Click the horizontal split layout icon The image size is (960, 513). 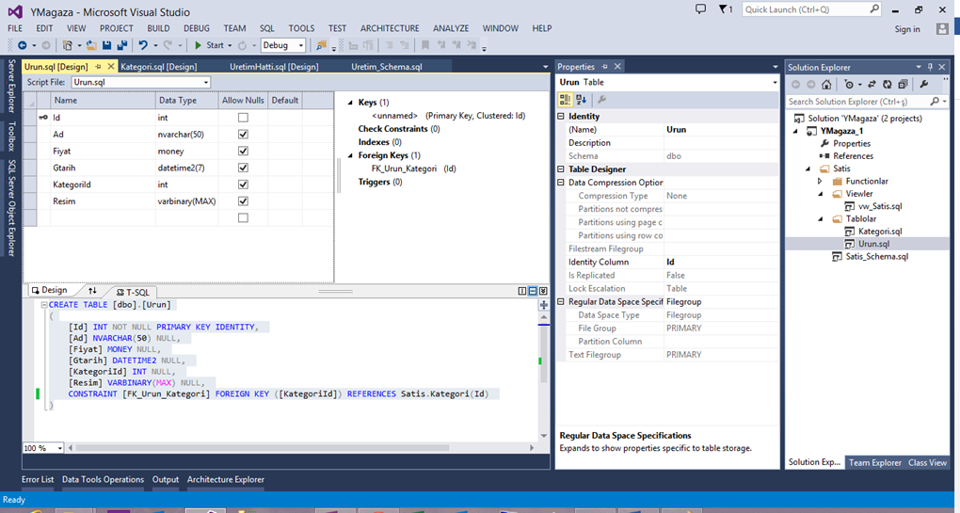tap(533, 291)
